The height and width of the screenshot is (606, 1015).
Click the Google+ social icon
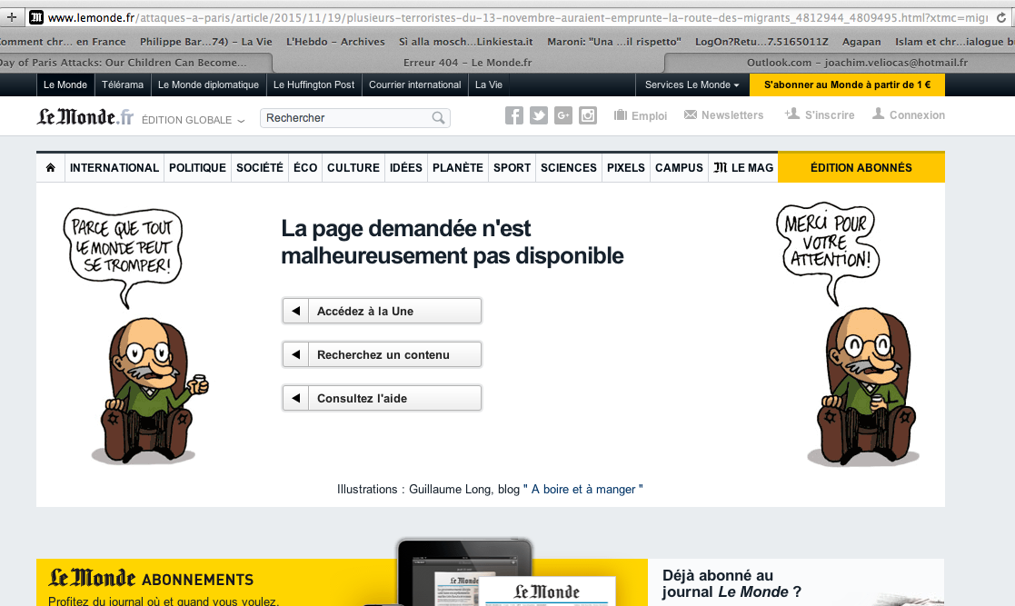click(x=563, y=115)
